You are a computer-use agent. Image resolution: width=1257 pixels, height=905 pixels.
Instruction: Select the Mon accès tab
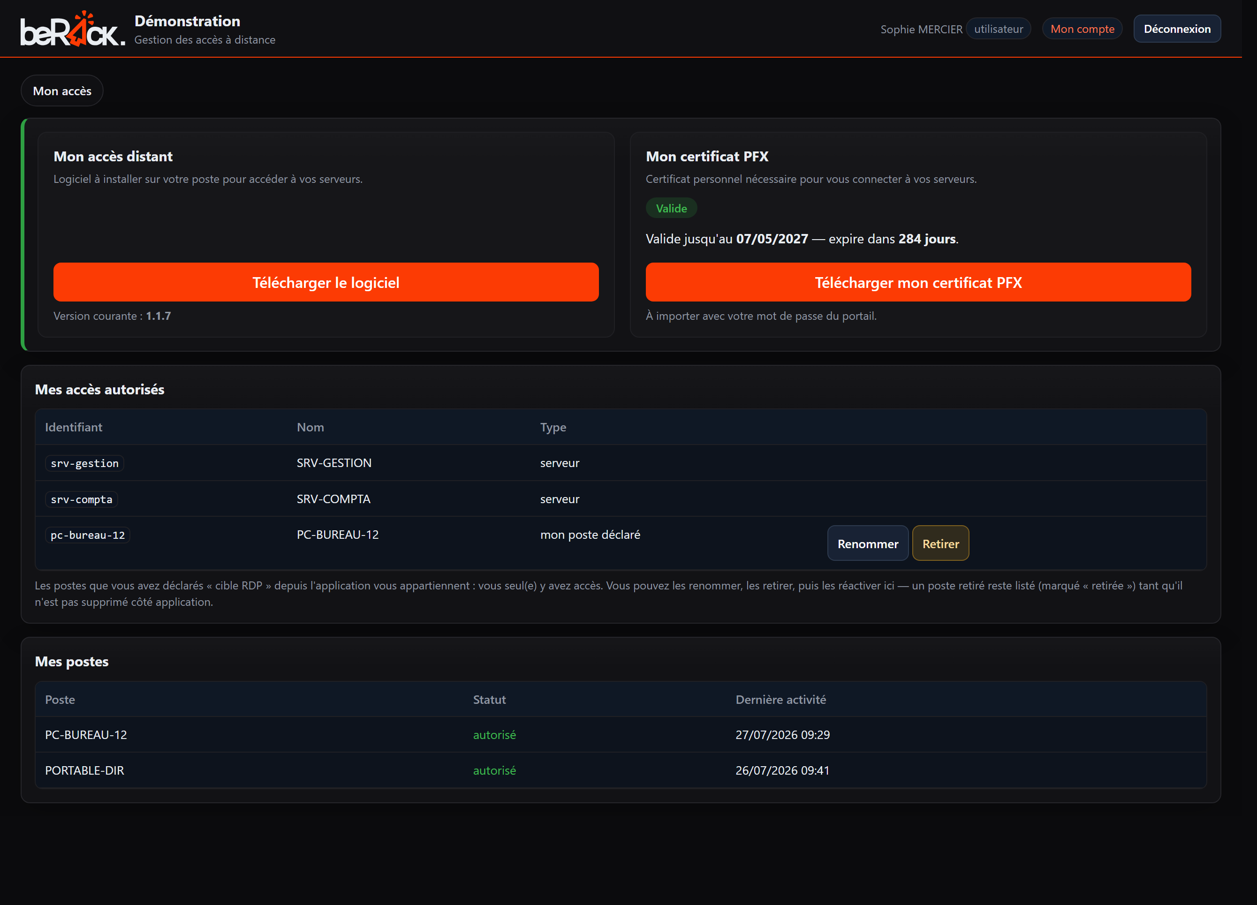click(62, 91)
